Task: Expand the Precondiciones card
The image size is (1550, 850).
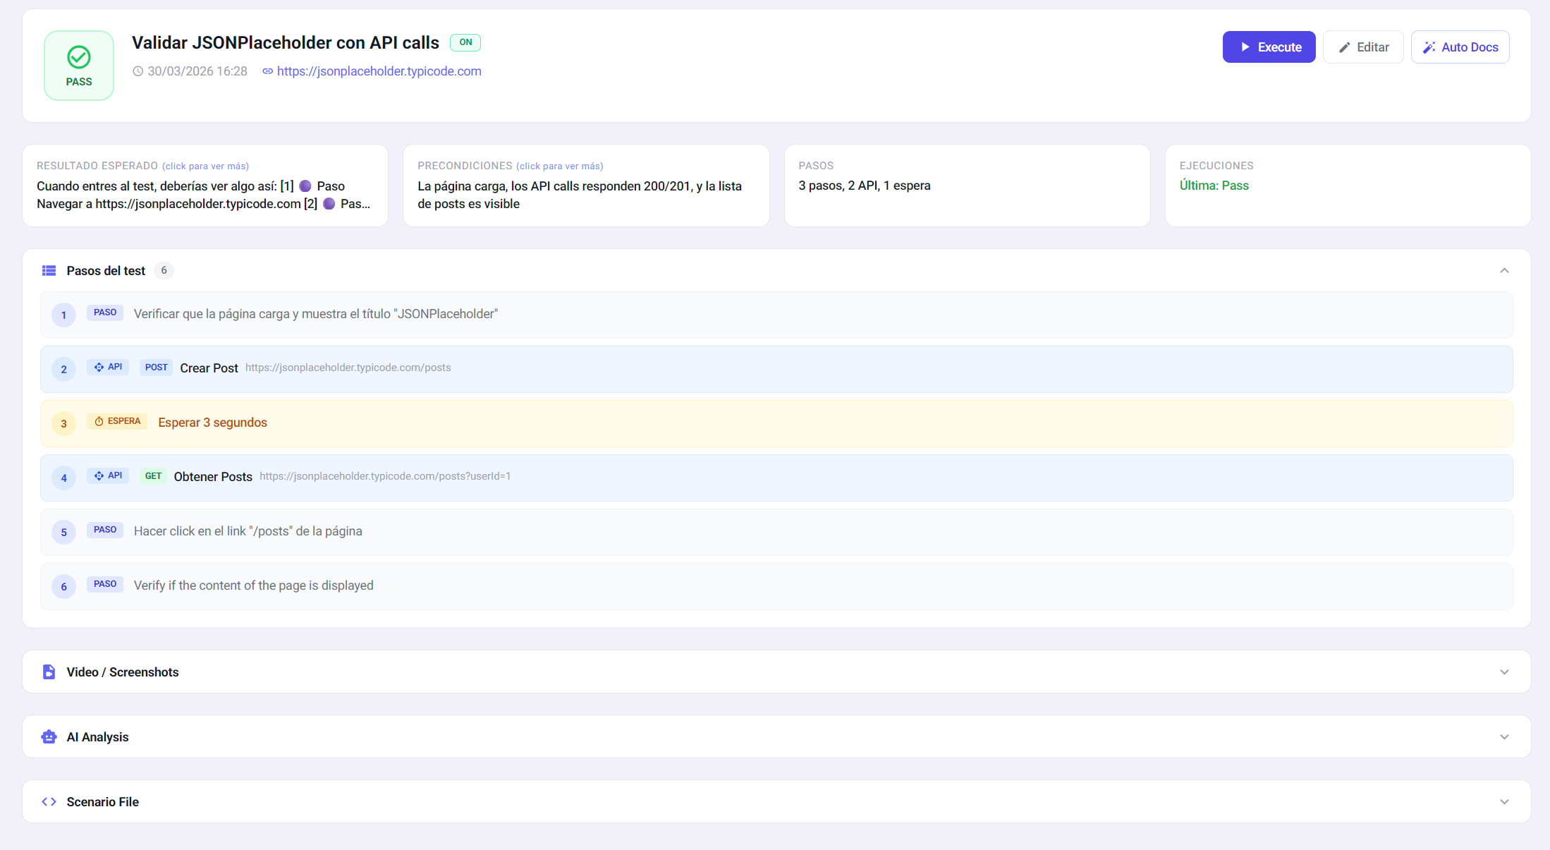Action: point(586,186)
